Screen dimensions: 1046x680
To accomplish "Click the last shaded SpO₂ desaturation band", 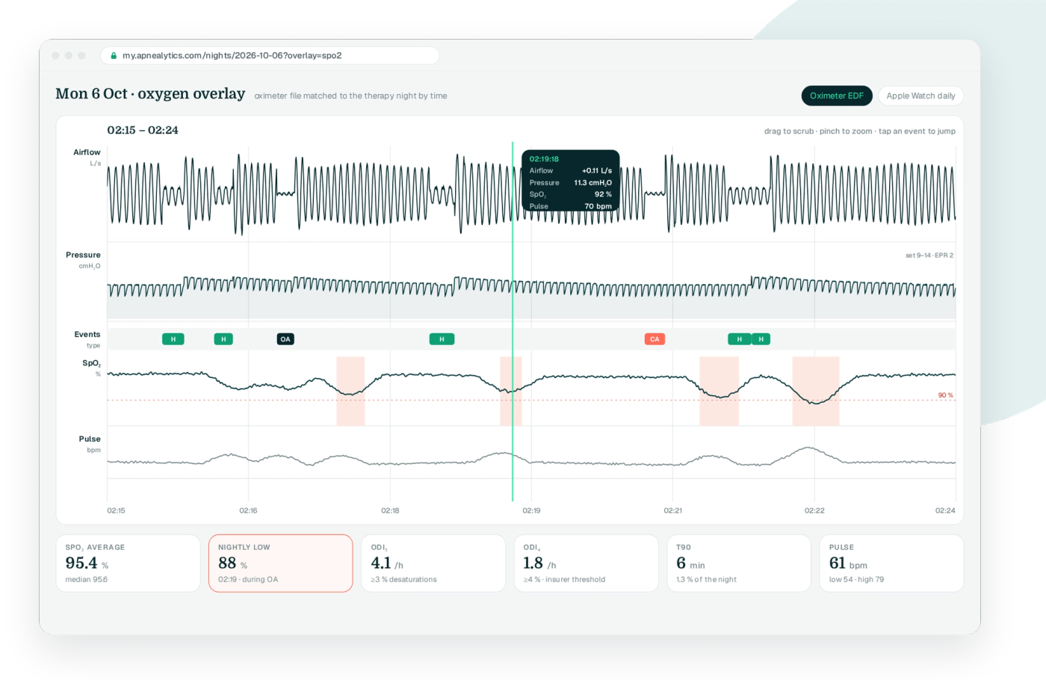I will [x=816, y=391].
